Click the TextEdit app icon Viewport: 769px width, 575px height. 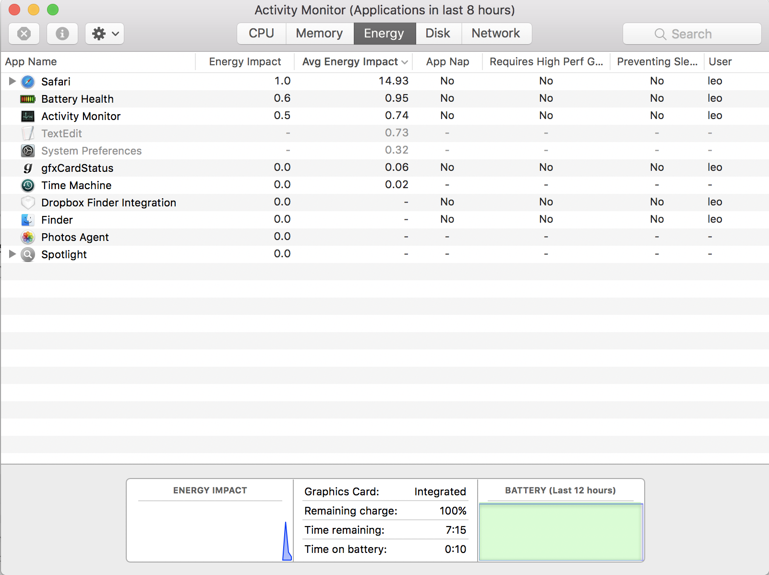pos(28,133)
